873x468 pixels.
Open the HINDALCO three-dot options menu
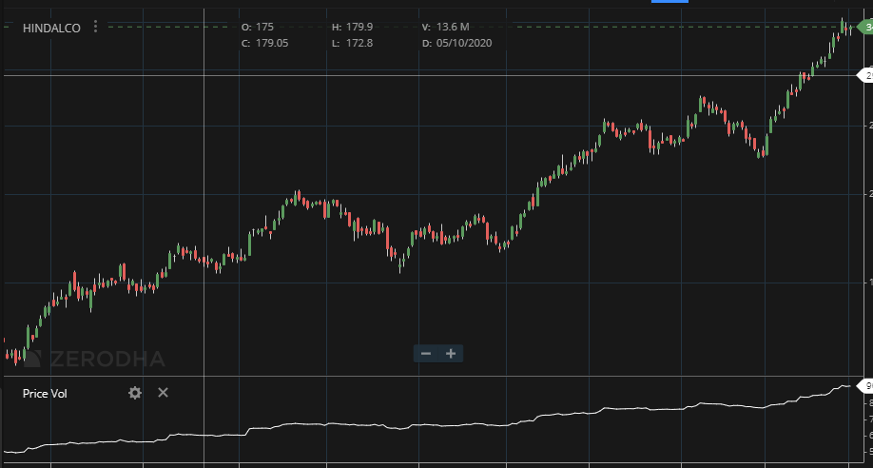pos(96,27)
